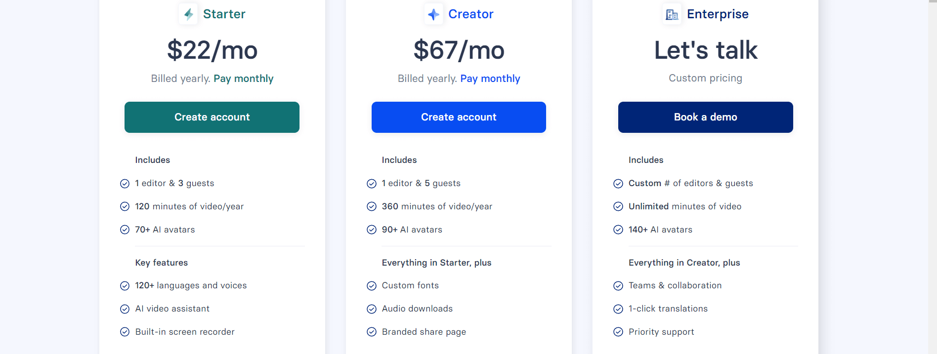Book a demo for Enterprise
Viewport: 937px width, 354px height.
click(x=705, y=117)
